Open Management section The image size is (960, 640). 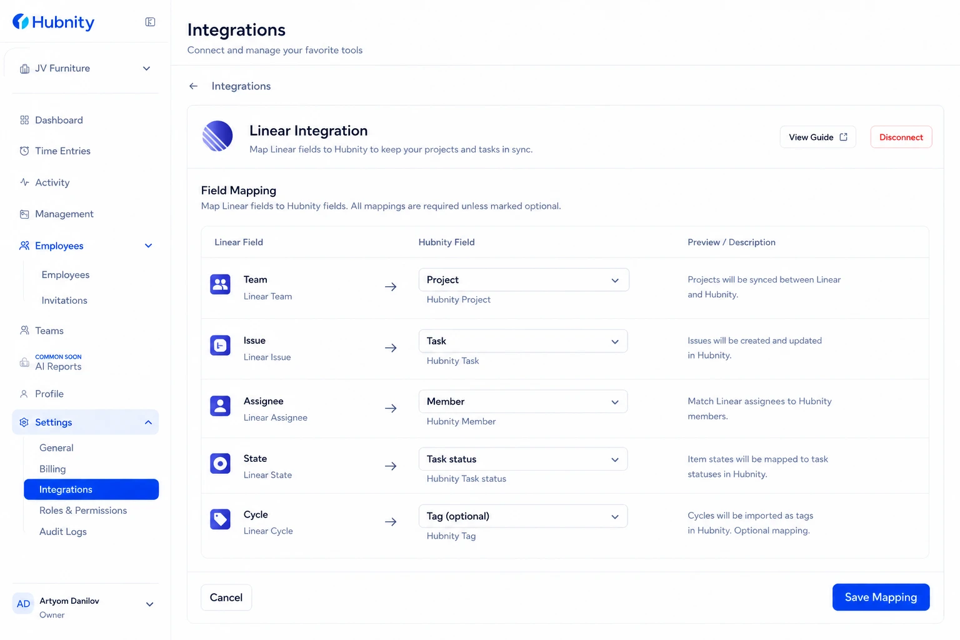pos(64,214)
